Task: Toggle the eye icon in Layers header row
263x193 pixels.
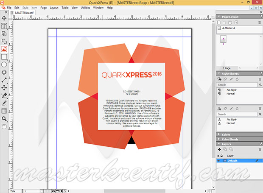Action: point(218,156)
